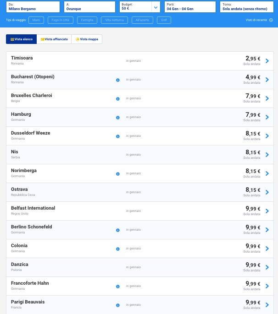Switch to Vista mappa view

click(x=87, y=39)
